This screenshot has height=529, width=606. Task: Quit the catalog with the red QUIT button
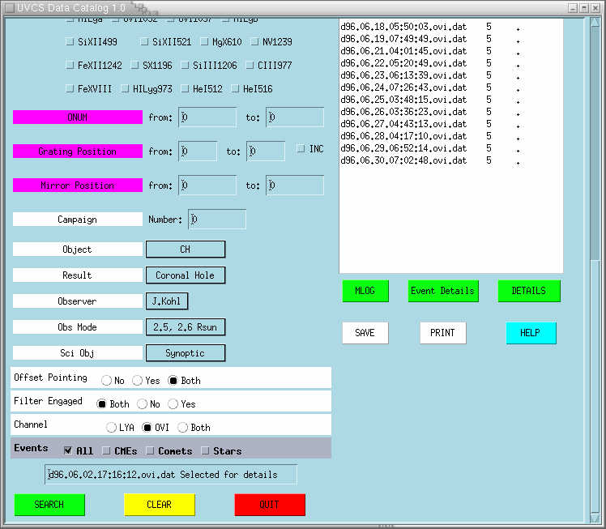(270, 505)
